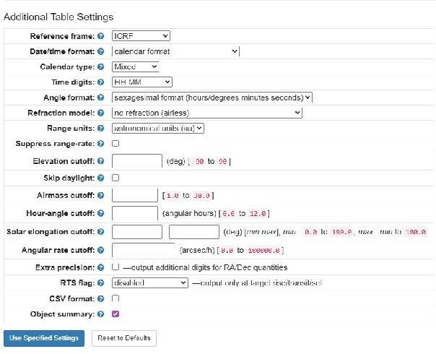This screenshot has width=436, height=354.
Task: Click the Calendar type help icon
Action: point(101,66)
